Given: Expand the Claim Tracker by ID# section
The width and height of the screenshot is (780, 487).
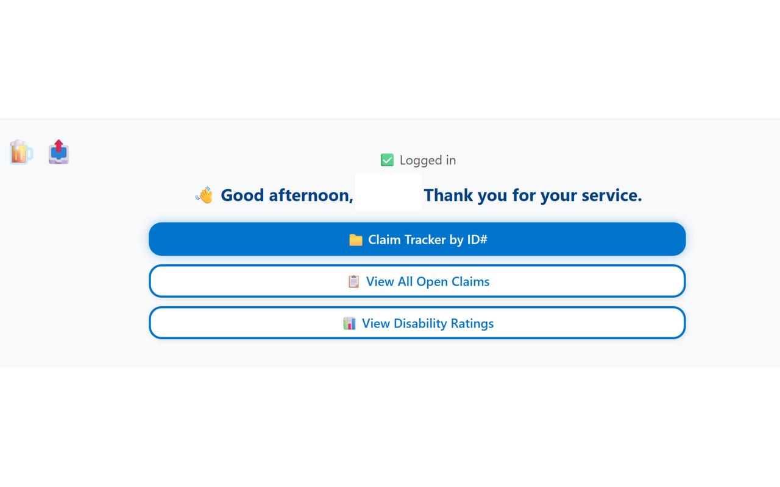Looking at the screenshot, I should pyautogui.click(x=417, y=239).
